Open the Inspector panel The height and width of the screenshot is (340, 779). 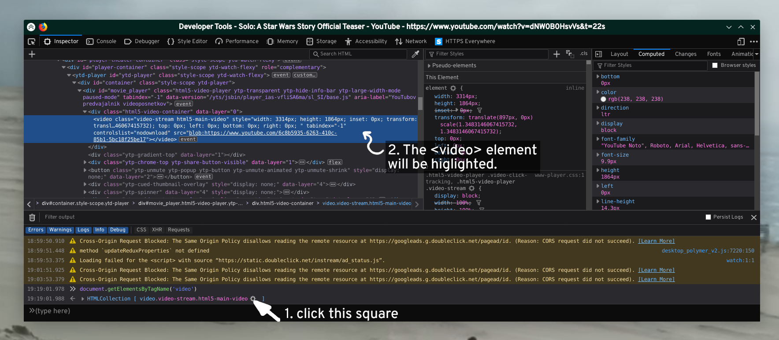pos(61,41)
